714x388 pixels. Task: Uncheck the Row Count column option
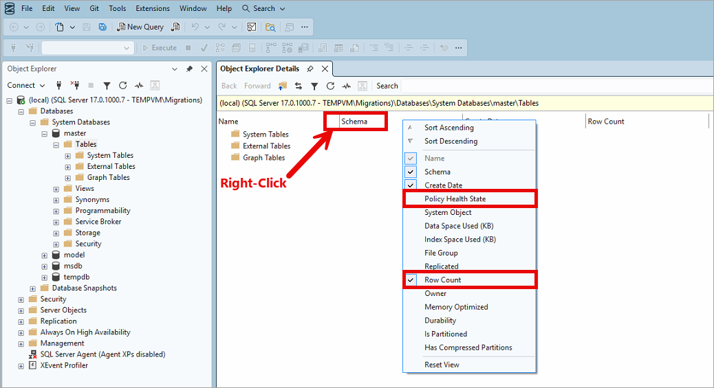(x=442, y=280)
